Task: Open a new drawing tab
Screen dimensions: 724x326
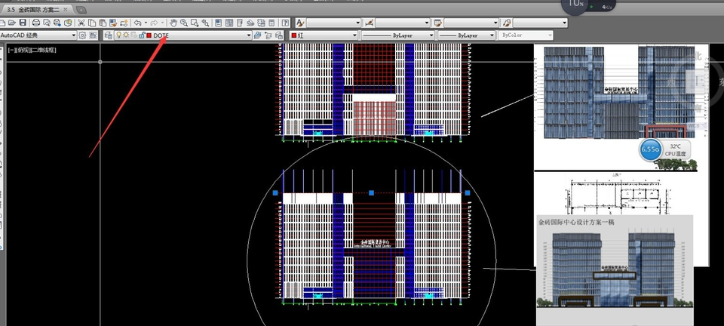Action: tap(81, 9)
